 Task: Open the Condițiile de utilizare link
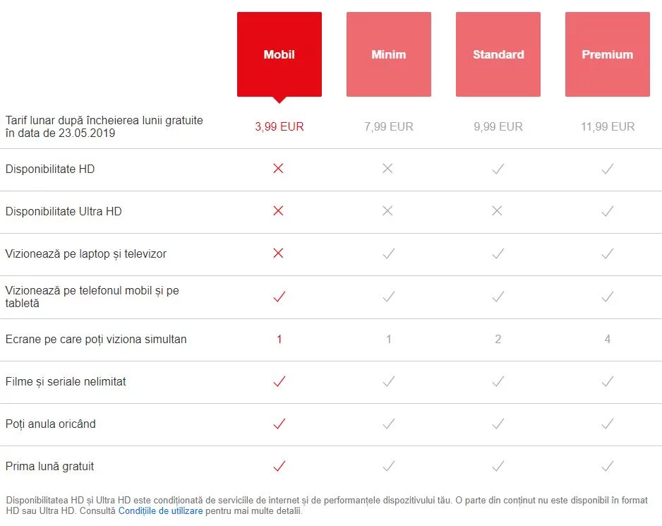click(x=160, y=510)
